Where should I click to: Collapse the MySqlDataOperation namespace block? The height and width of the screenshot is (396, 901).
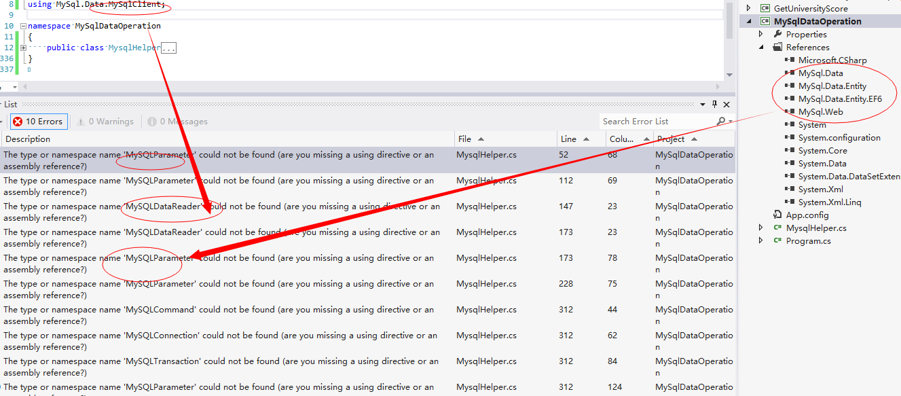pos(23,26)
